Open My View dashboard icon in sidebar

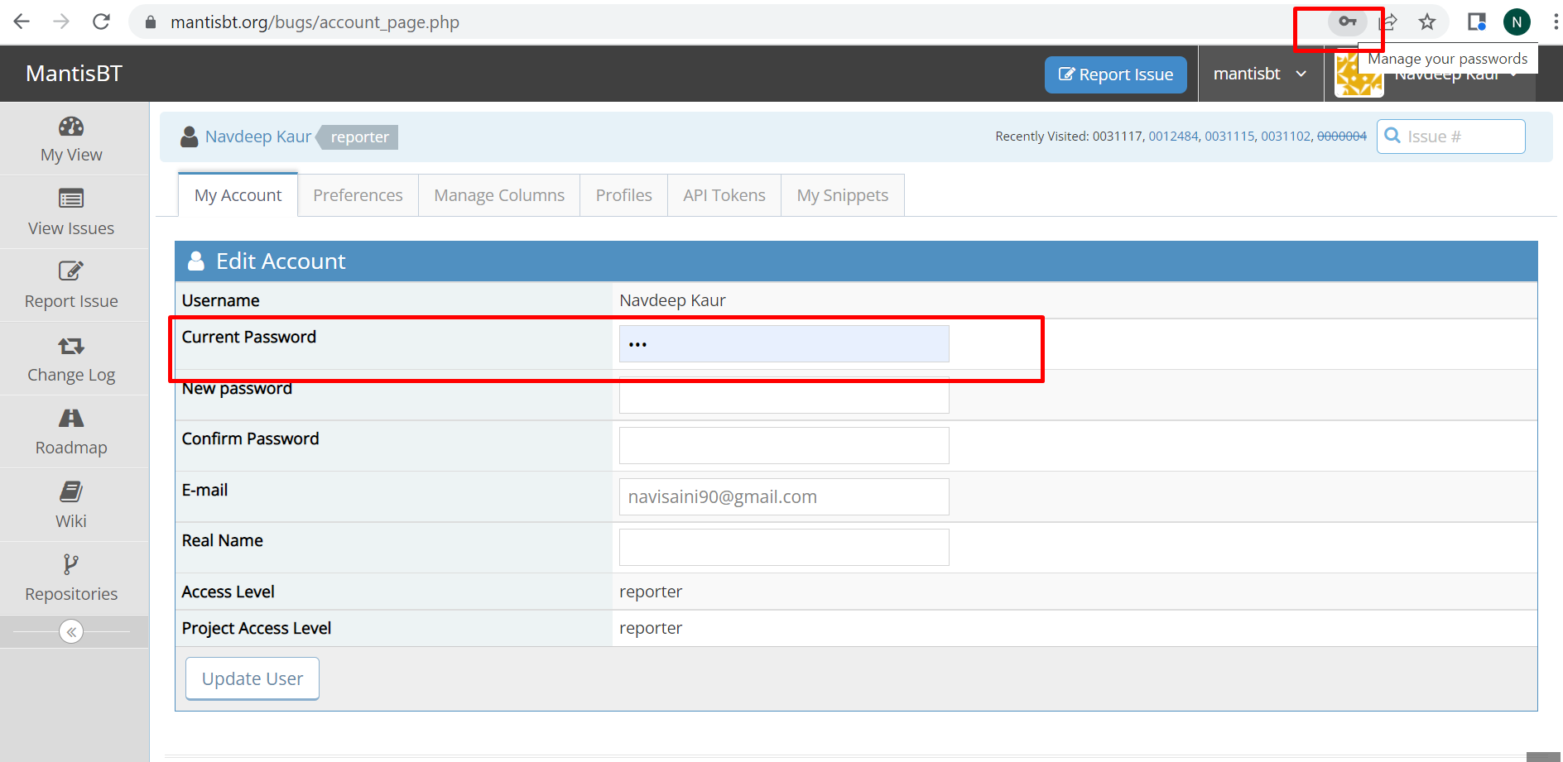(x=71, y=127)
